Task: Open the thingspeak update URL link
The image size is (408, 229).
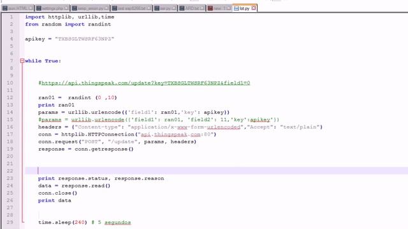Action: point(146,83)
